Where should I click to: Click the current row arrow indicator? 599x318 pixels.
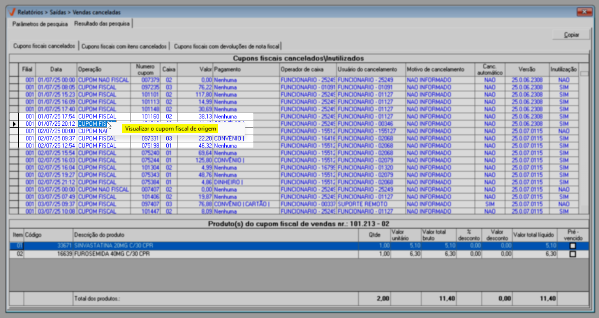coord(14,124)
